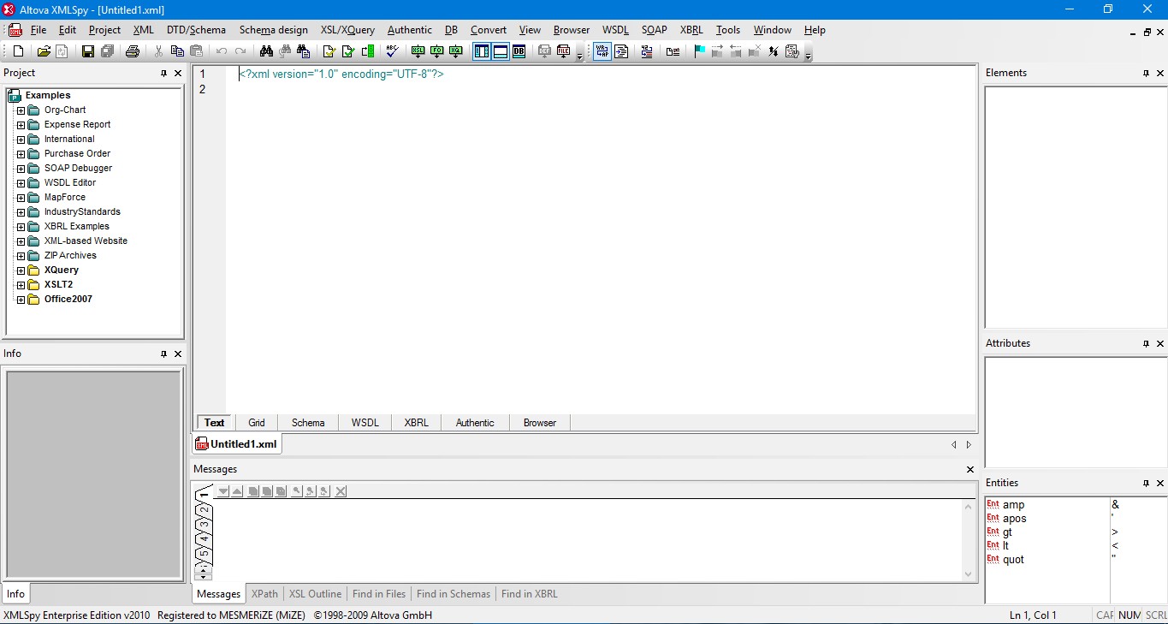This screenshot has width=1168, height=624.
Task: Execute XQuery with the XQ icon
Action: point(456,51)
